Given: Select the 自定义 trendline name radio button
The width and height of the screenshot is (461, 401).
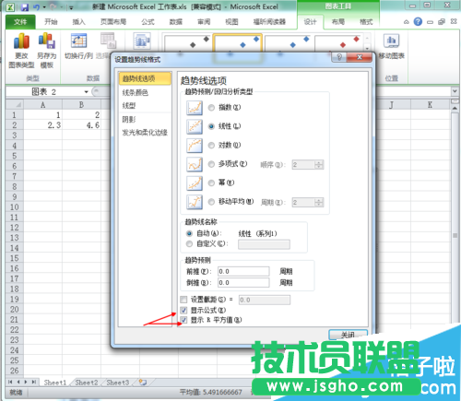Looking at the screenshot, I should click(189, 244).
